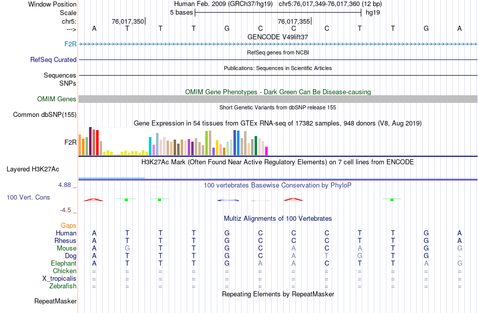Click the SNPs track label
The width and height of the screenshot is (478, 313).
tap(68, 83)
